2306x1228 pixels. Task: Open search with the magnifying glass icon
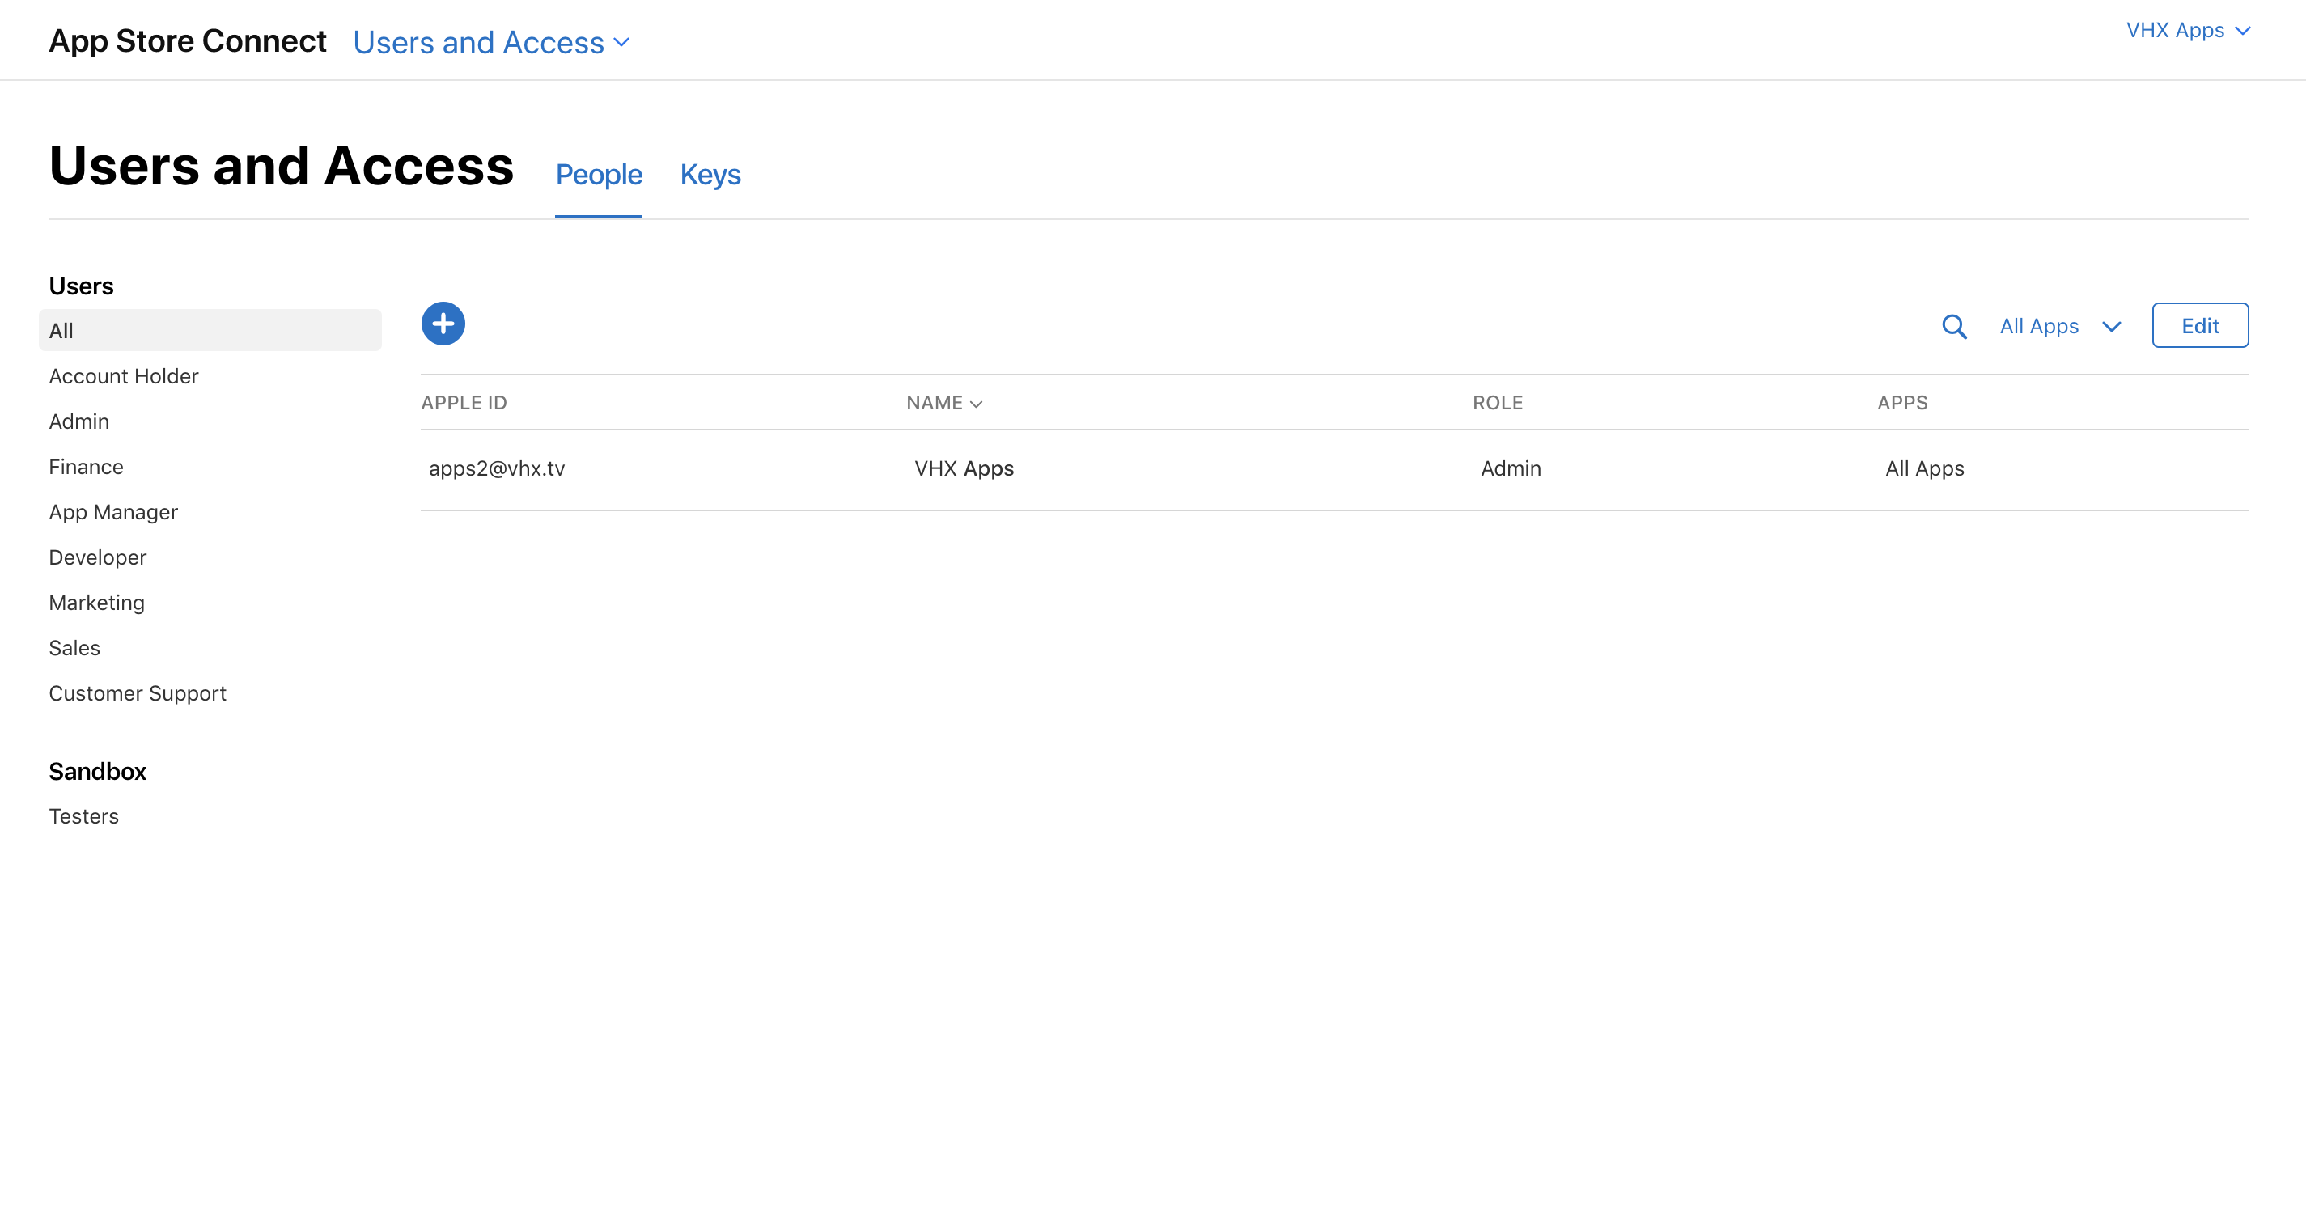(x=1954, y=327)
